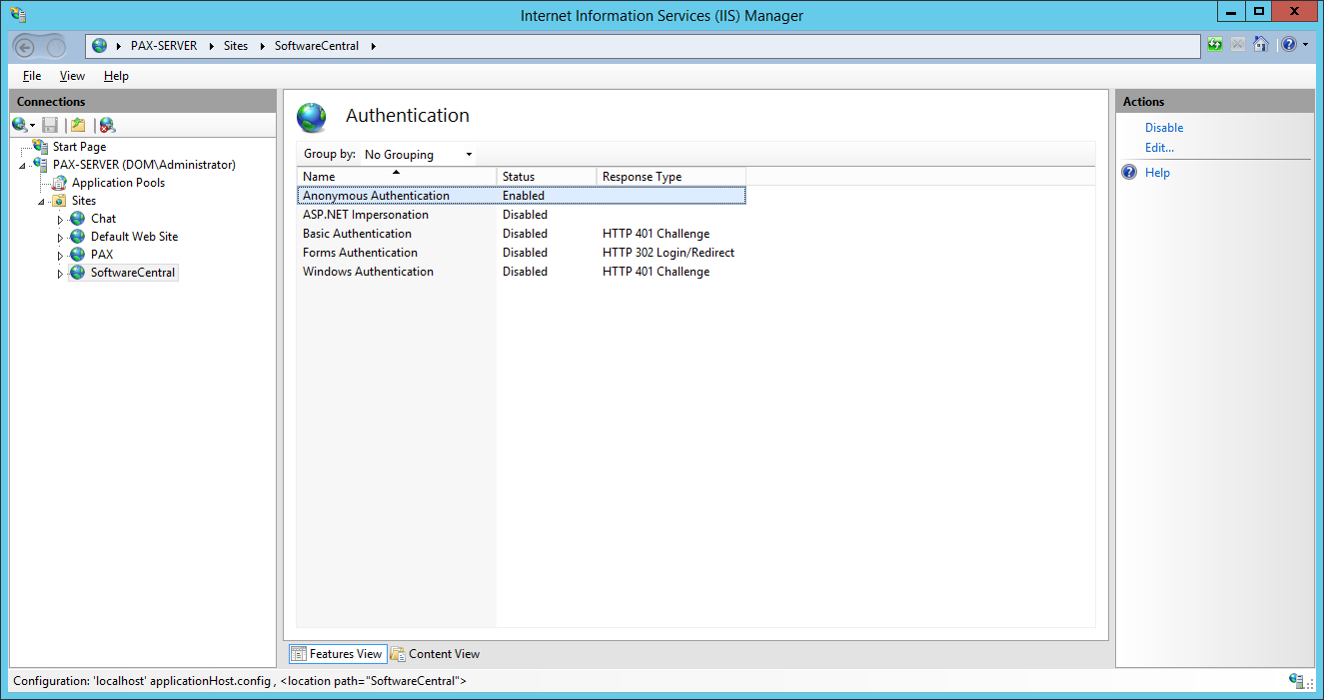
Task: Expand the Default Web Site node
Action: click(60, 237)
